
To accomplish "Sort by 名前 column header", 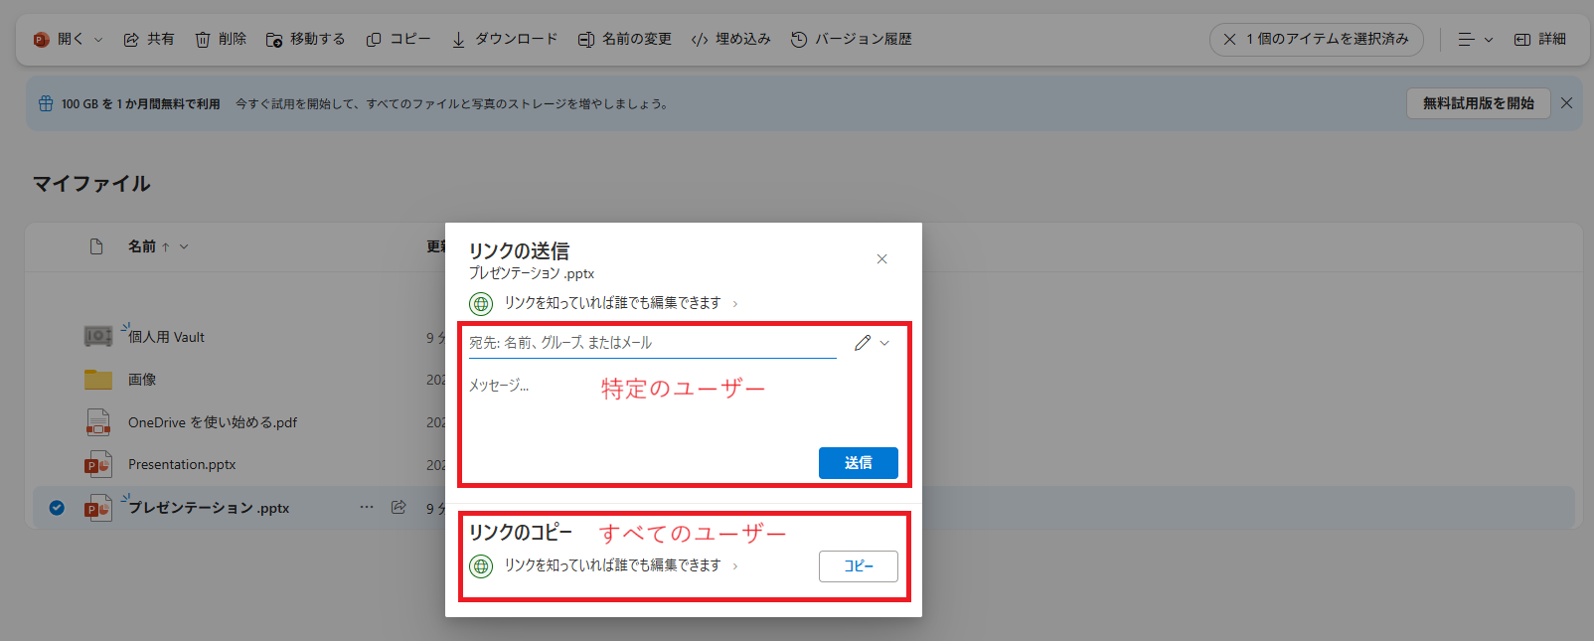I will [x=142, y=246].
